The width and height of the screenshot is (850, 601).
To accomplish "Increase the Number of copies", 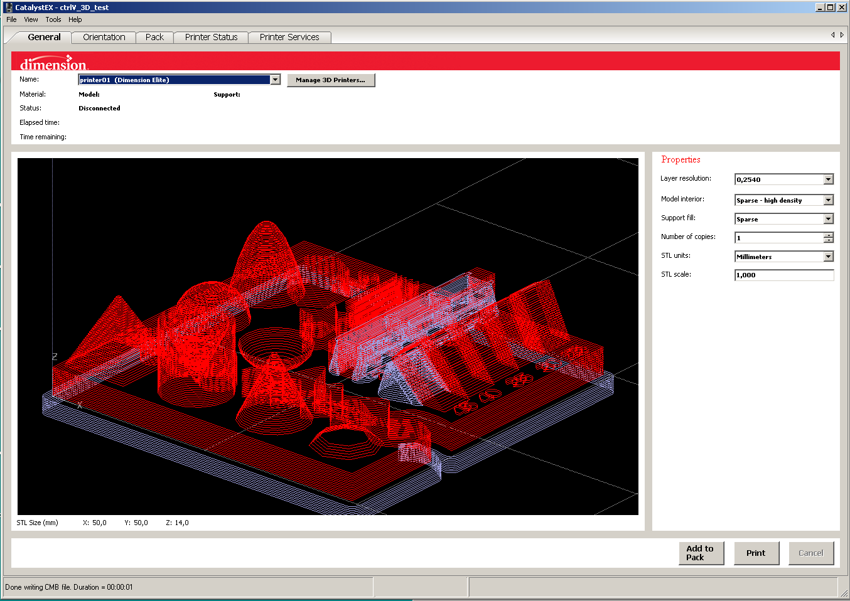I will [x=829, y=235].
